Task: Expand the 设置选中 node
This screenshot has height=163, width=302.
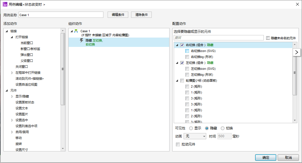Action: tap(12, 120)
